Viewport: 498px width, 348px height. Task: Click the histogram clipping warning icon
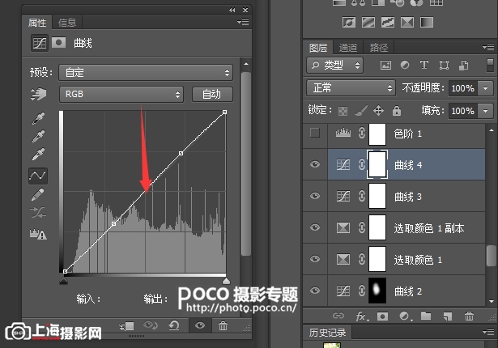coord(38,234)
